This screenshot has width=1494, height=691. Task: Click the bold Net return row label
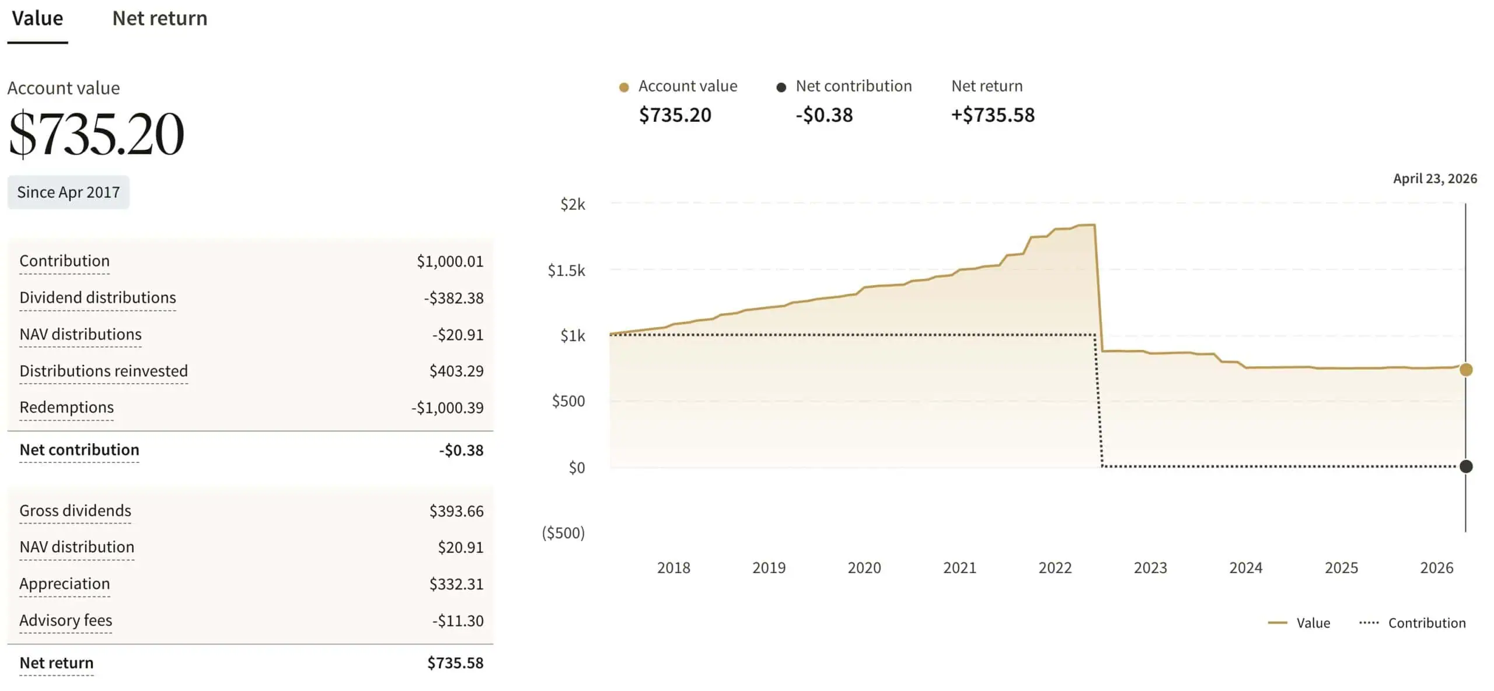[x=57, y=663]
